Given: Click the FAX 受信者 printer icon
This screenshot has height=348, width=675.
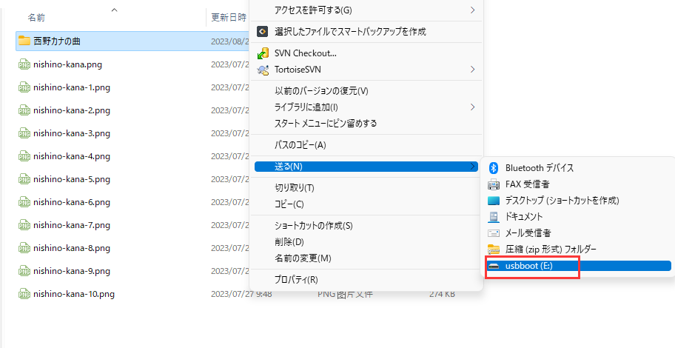Looking at the screenshot, I should click(x=494, y=184).
